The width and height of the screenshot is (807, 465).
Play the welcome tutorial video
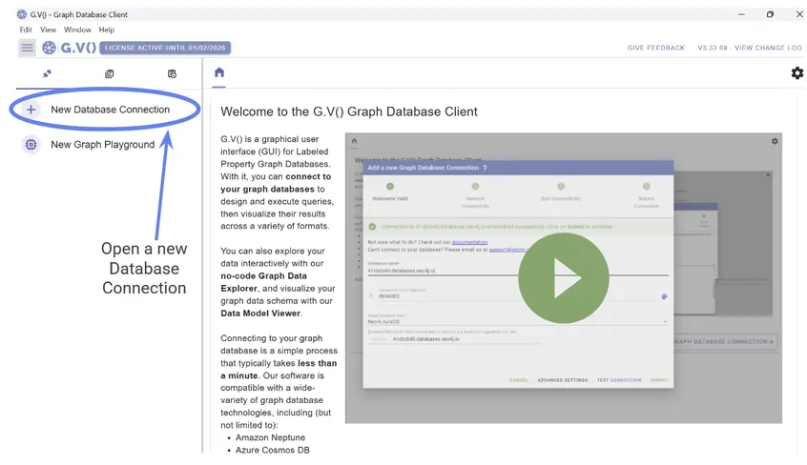click(564, 278)
